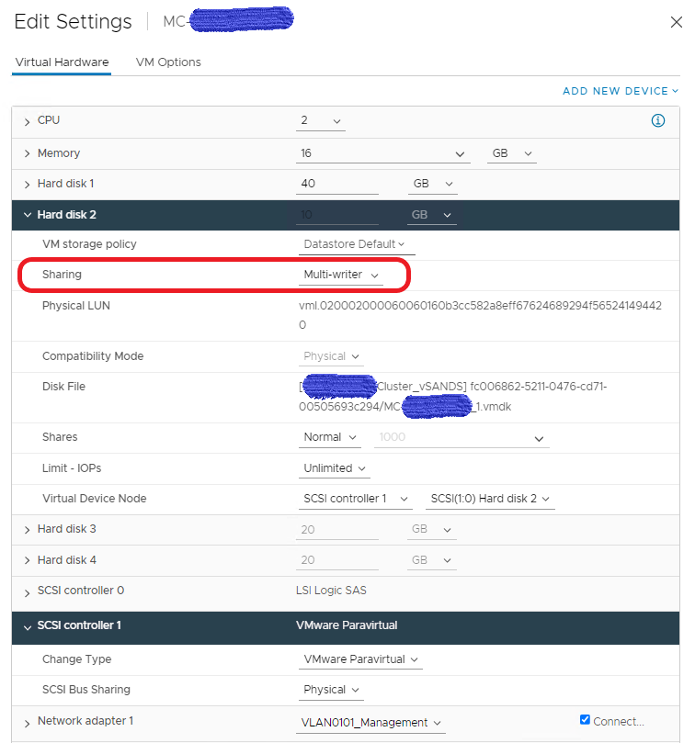Open the Hard disk 3 unit dropdown
The width and height of the screenshot is (695, 743).
tap(432, 530)
